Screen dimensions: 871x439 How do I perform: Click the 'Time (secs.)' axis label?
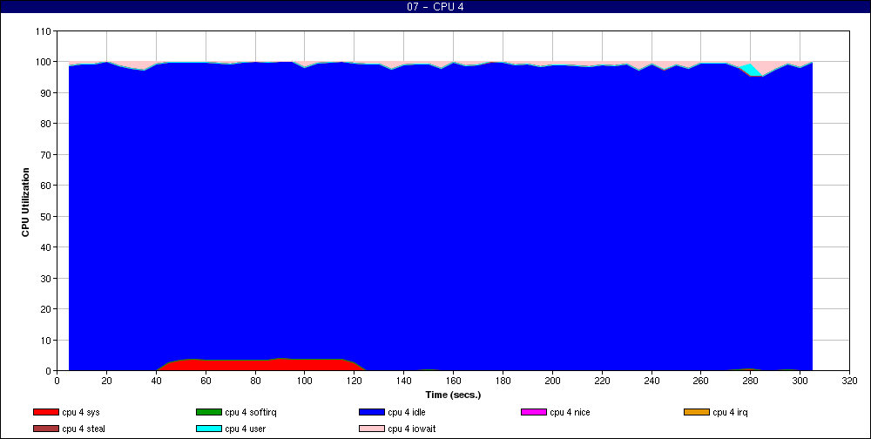[453, 395]
